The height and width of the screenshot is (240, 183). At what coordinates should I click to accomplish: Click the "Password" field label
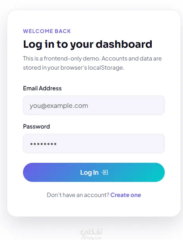point(36,127)
